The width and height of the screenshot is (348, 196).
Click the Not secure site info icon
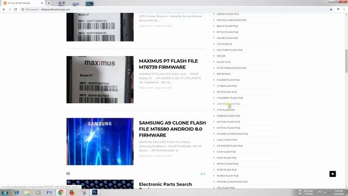click(23, 10)
